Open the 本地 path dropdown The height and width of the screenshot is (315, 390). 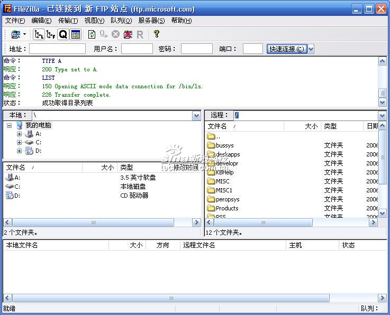[x=196, y=116]
